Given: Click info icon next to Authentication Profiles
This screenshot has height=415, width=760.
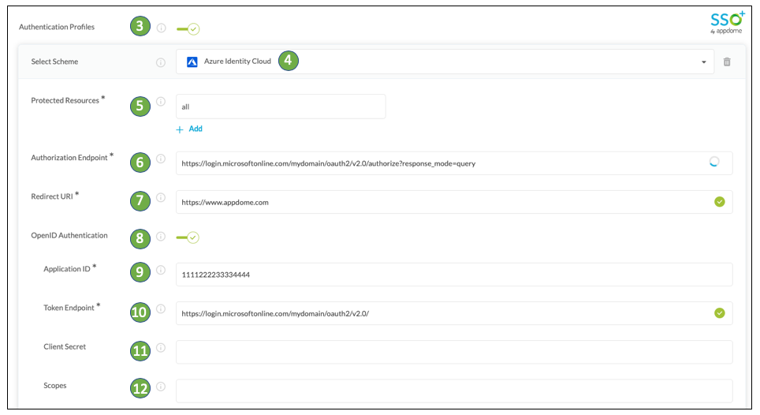Looking at the screenshot, I should pyautogui.click(x=162, y=28).
